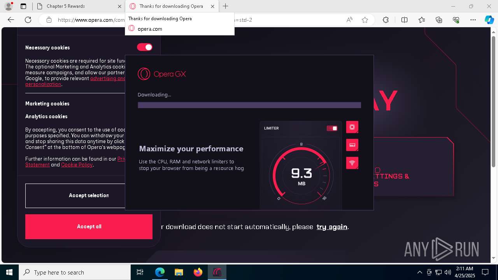Open the Read aloud icon in address bar
Screen dimensions: 498x280
click(x=349, y=20)
